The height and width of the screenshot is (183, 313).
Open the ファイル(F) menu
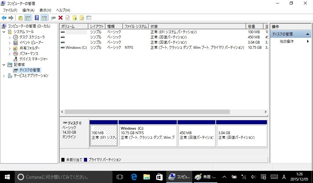[10, 10]
